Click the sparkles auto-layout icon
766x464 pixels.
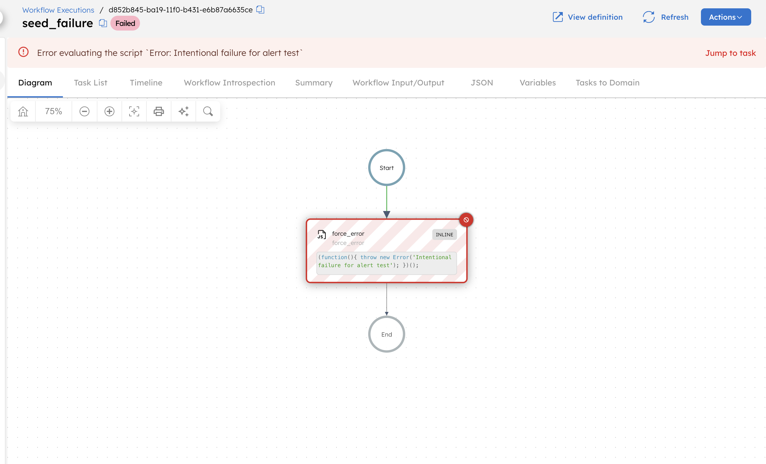point(183,111)
